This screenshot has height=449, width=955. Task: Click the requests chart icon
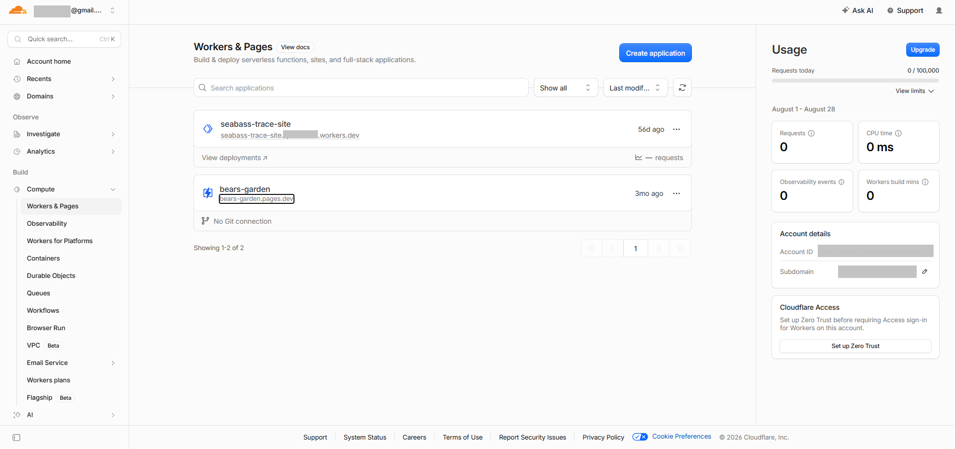(x=639, y=158)
